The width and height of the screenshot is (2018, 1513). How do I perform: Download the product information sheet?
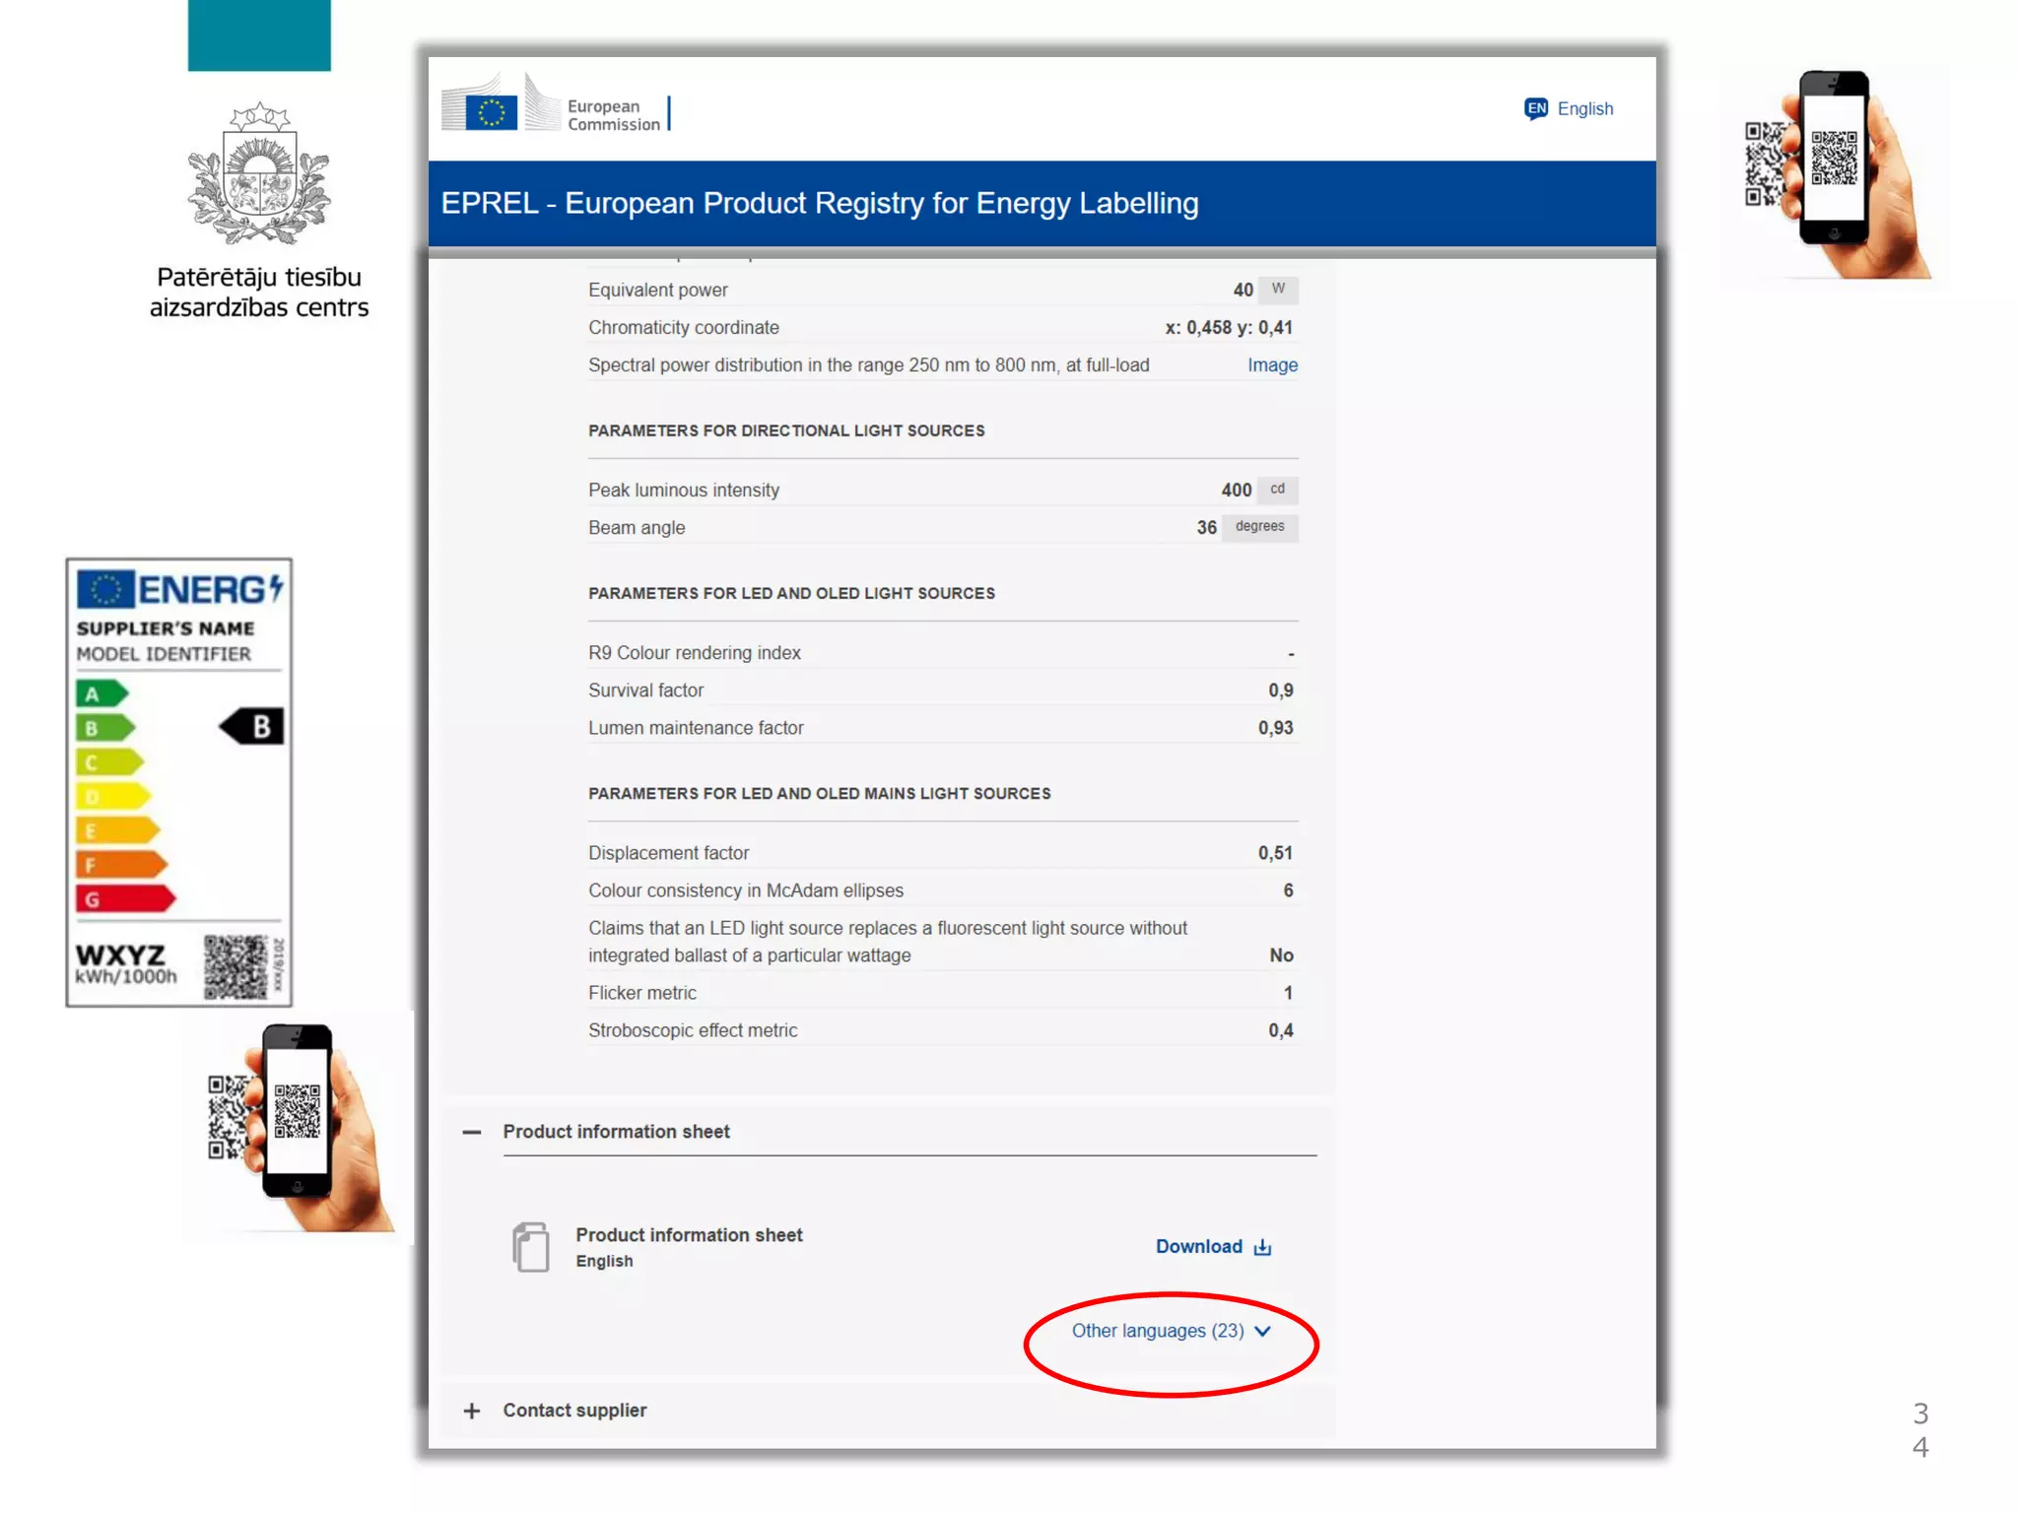tap(1199, 1247)
